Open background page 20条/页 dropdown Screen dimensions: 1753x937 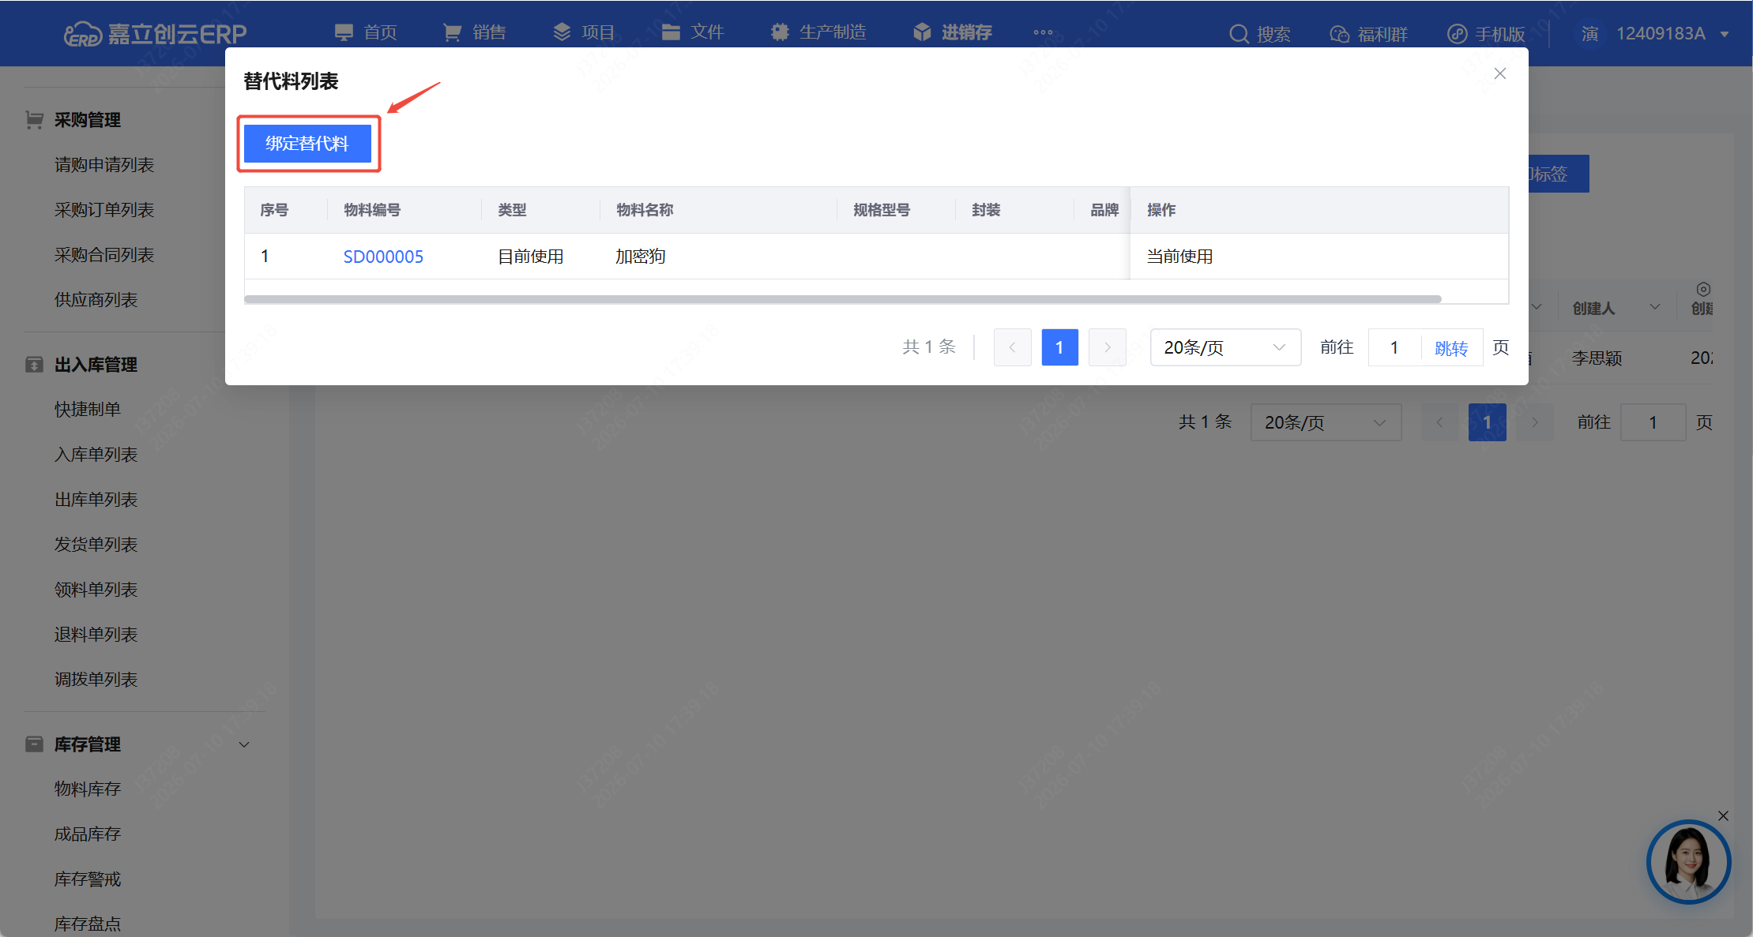(1326, 422)
